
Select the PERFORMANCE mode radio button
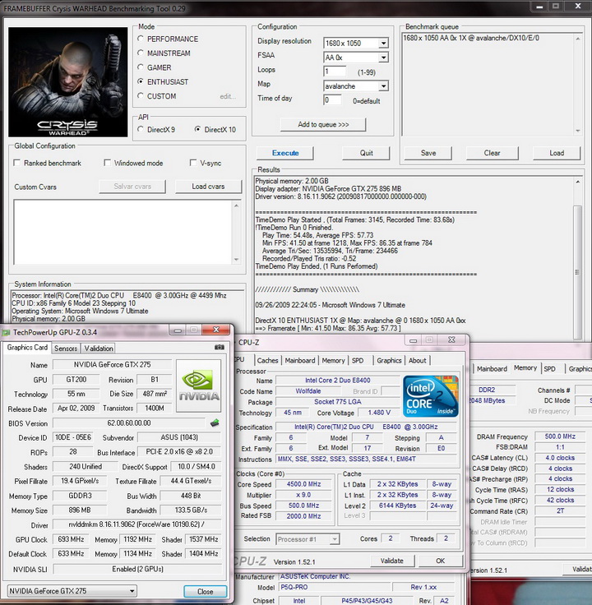coord(141,39)
